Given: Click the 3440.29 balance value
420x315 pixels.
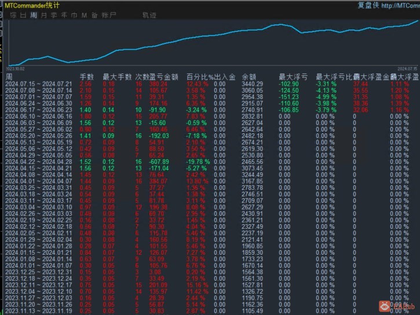Looking at the screenshot, I should pos(253,84).
